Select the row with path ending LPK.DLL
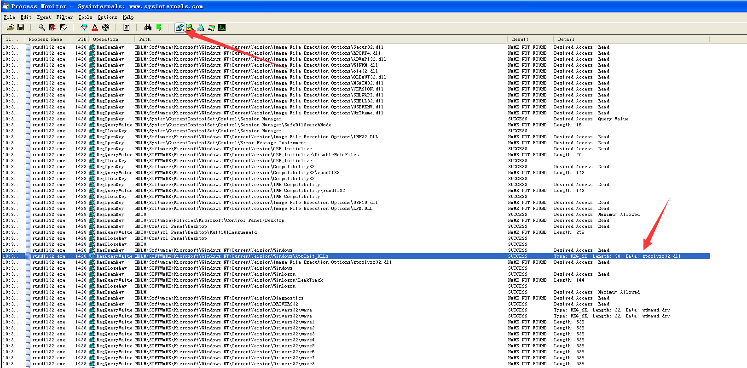 [355, 209]
